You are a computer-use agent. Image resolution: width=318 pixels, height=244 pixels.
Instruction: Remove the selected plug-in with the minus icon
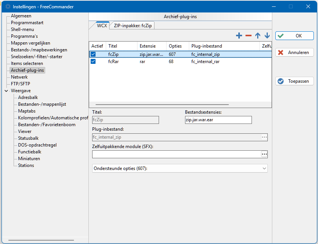(249, 36)
